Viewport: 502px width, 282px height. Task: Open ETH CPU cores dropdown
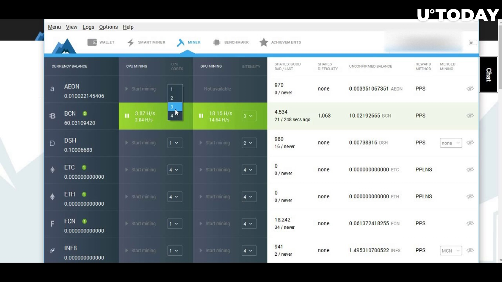click(175, 197)
